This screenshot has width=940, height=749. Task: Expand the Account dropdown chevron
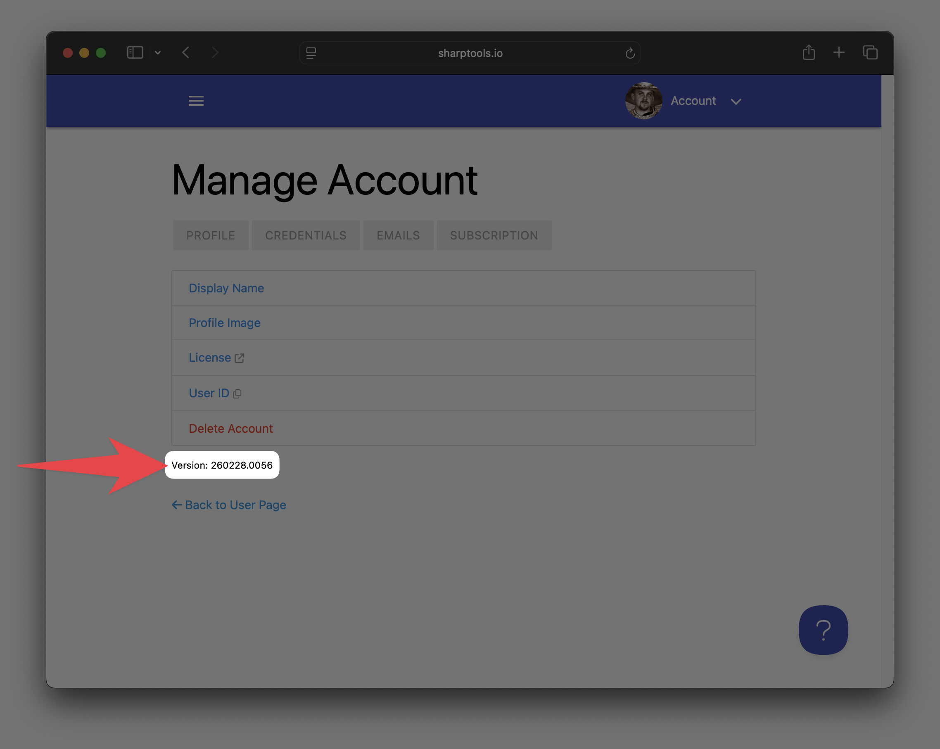[736, 102]
